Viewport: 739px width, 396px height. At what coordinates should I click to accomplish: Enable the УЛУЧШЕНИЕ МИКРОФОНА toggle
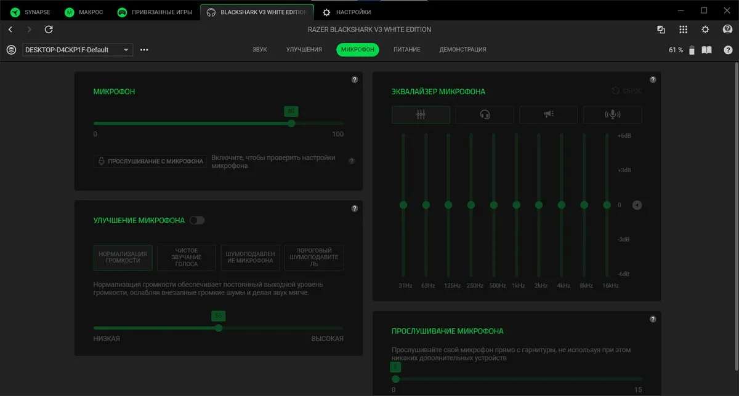(x=197, y=220)
